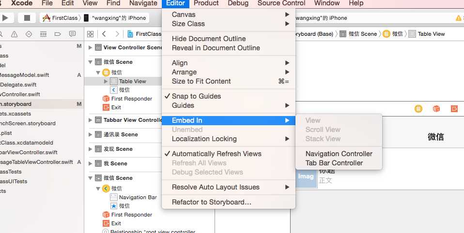Image resolution: width=464 pixels, height=233 pixels.
Task: Open the related items grid icon
Action: coord(90,34)
